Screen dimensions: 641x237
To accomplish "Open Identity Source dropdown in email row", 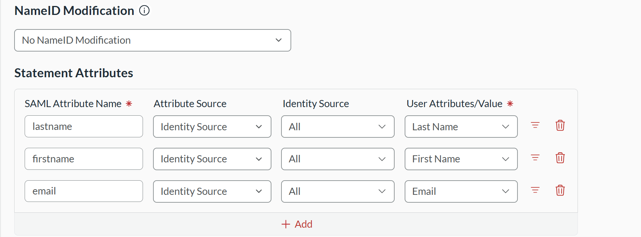I will point(337,191).
